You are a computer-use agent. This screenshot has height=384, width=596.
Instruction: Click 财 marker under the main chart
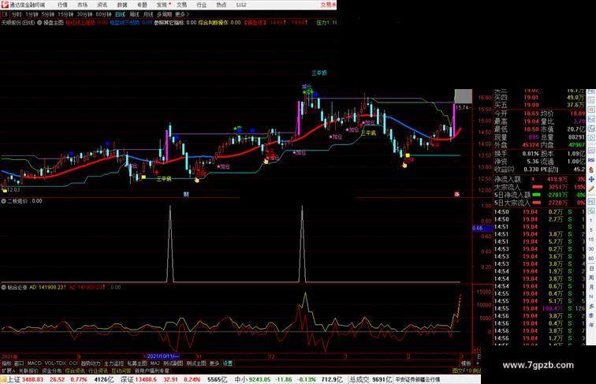tap(186, 194)
